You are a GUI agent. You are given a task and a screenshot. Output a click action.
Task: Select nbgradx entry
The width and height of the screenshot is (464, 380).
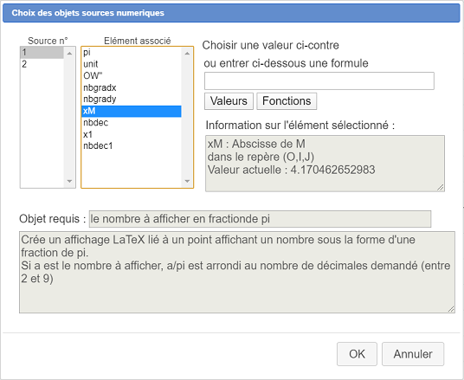(x=132, y=87)
